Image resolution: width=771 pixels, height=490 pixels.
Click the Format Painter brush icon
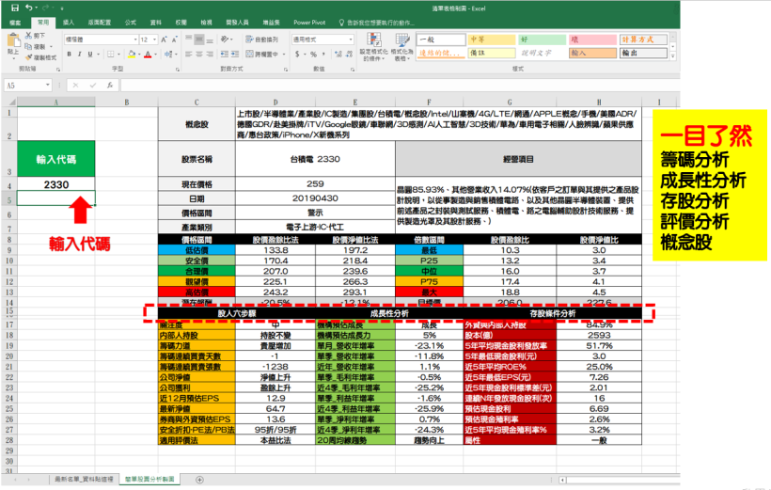[x=28, y=57]
